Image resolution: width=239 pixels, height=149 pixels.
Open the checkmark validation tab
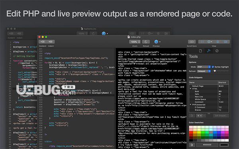(x=217, y=51)
